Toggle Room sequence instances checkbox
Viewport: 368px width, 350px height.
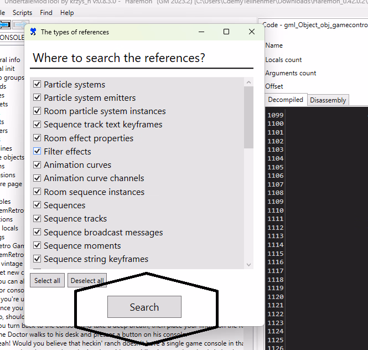(38, 192)
